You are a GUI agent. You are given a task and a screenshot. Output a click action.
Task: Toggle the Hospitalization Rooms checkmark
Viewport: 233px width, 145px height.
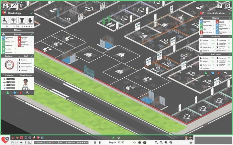[x=229, y=18]
